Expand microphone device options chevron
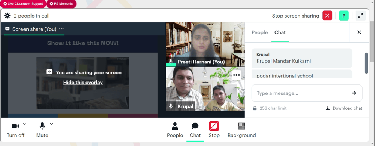The image size is (375, 146). (51, 124)
